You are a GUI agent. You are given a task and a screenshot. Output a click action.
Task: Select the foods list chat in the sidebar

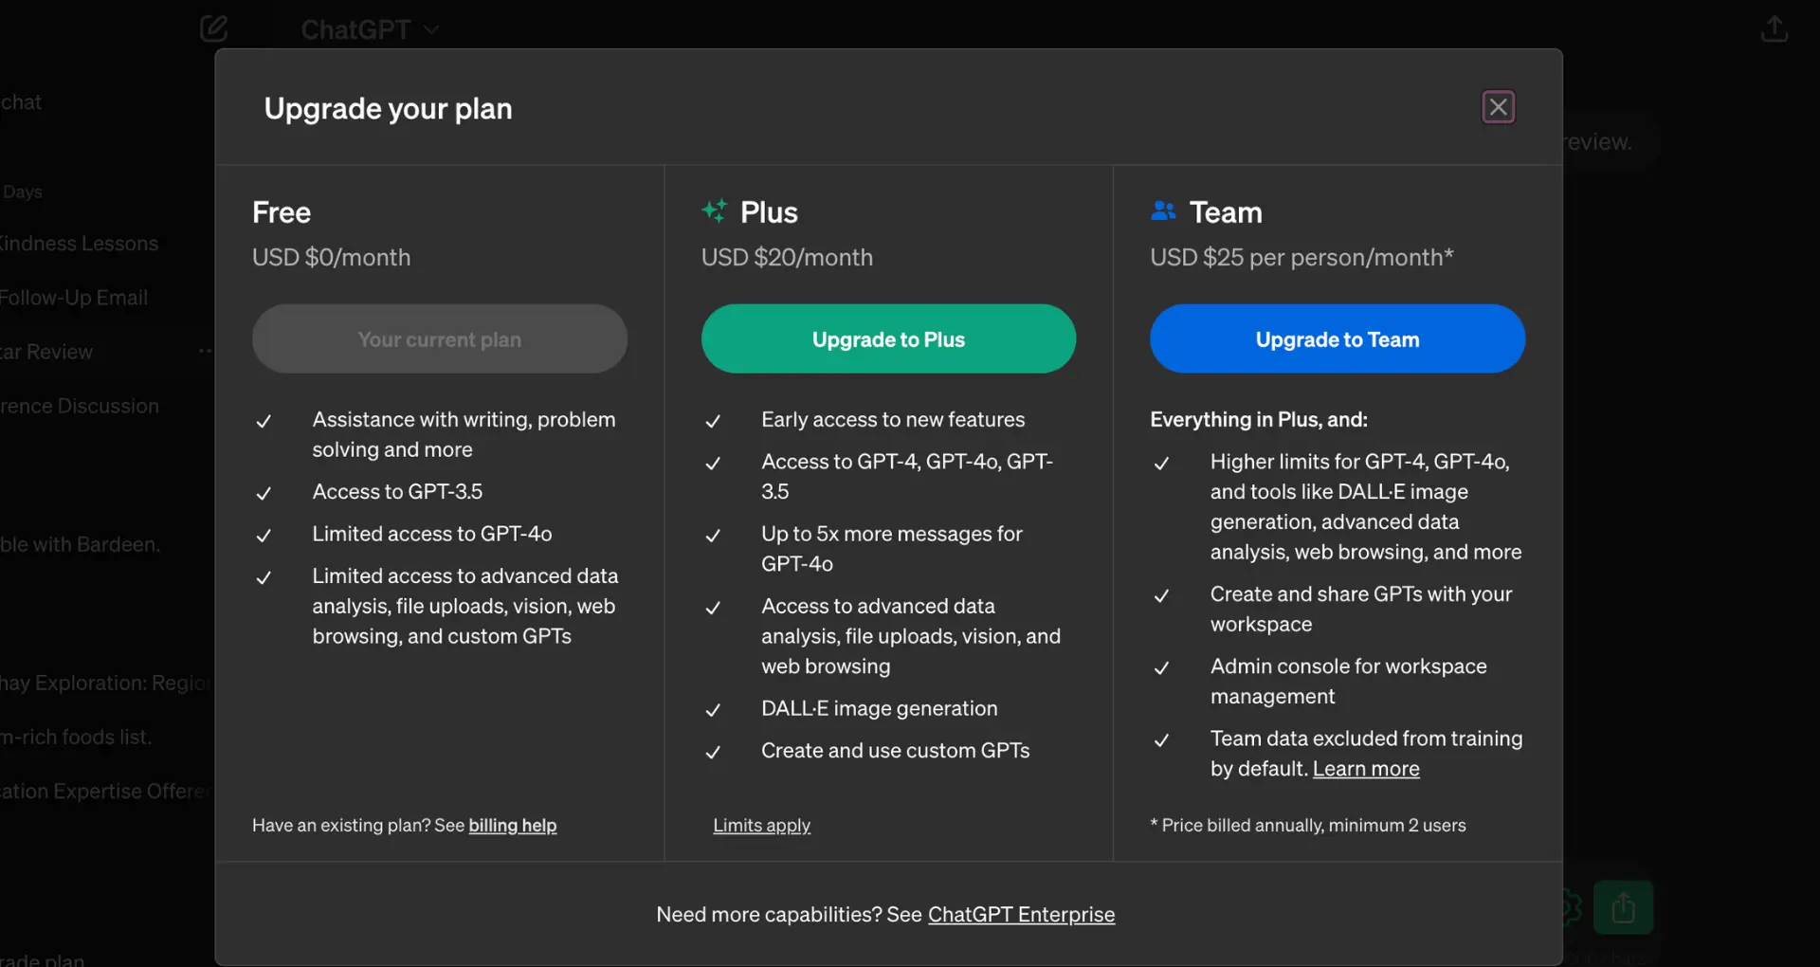tap(76, 737)
